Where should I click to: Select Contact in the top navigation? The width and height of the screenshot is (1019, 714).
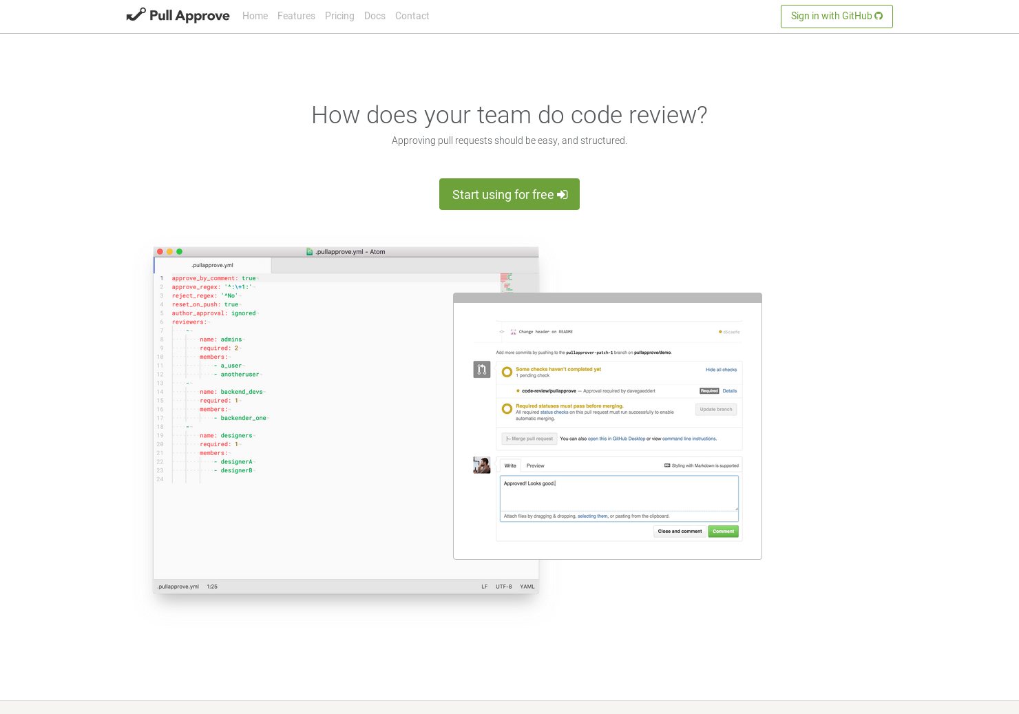coord(412,16)
